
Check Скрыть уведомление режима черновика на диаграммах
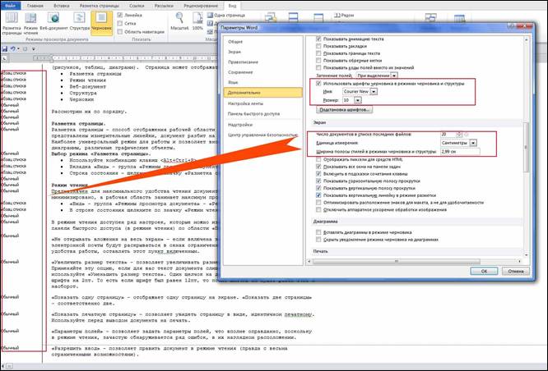coord(318,240)
